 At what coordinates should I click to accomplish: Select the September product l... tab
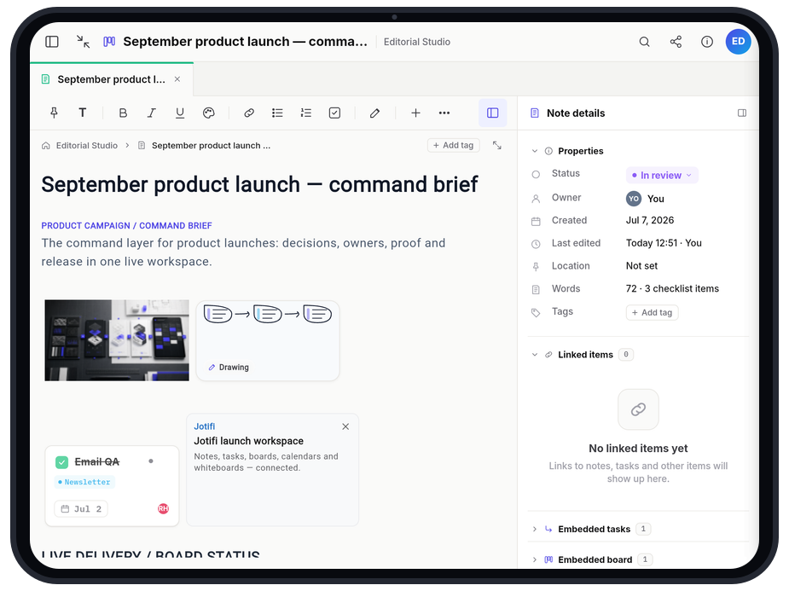111,79
